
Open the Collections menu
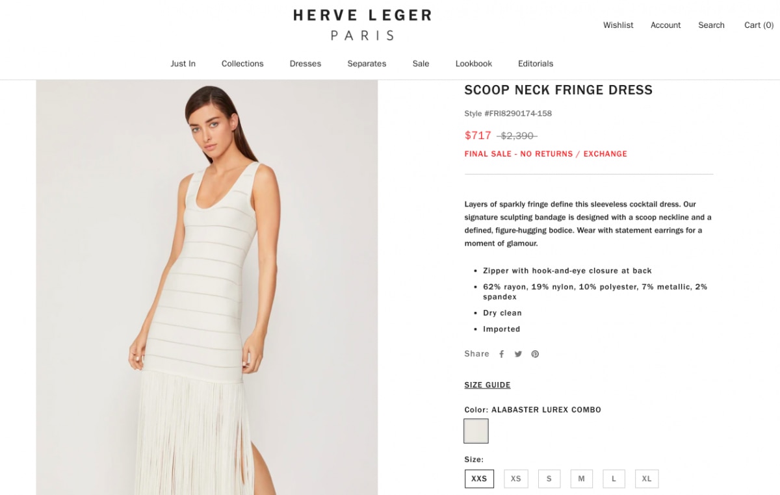coord(242,64)
